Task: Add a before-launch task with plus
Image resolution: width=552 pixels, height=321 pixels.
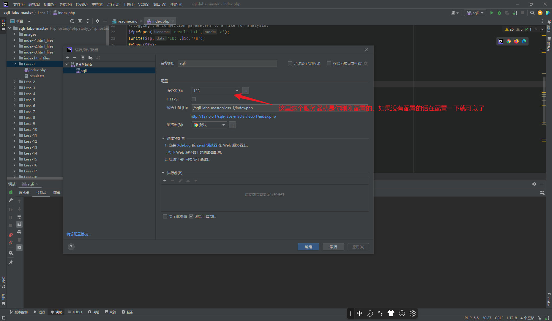Action: pyautogui.click(x=165, y=181)
